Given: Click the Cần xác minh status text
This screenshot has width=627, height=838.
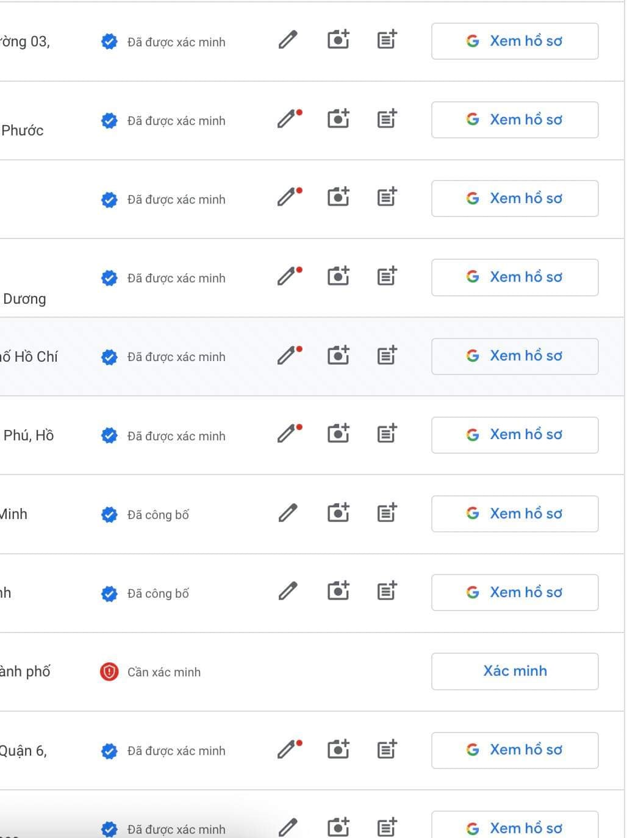Looking at the screenshot, I should click(x=163, y=671).
